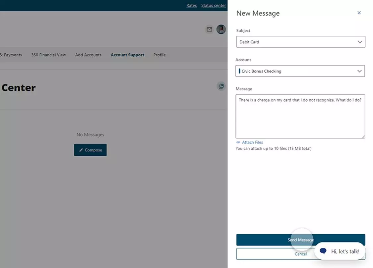The image size is (373, 268).
Task: Click the Rates link
Action: point(191,5)
